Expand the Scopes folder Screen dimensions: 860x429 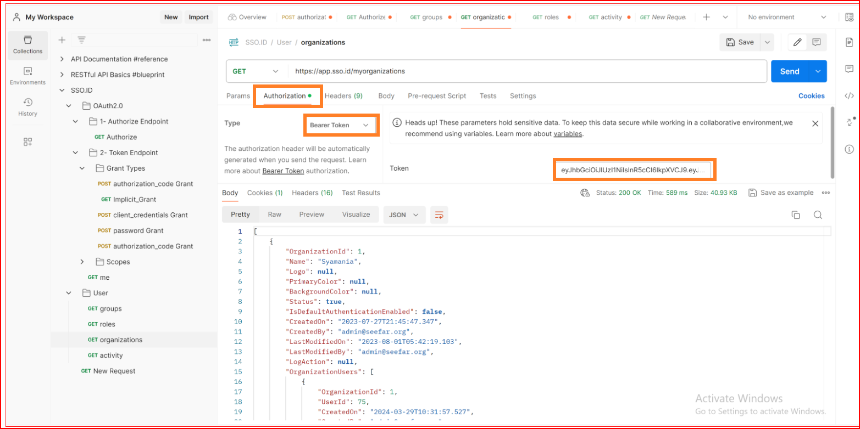coord(82,262)
